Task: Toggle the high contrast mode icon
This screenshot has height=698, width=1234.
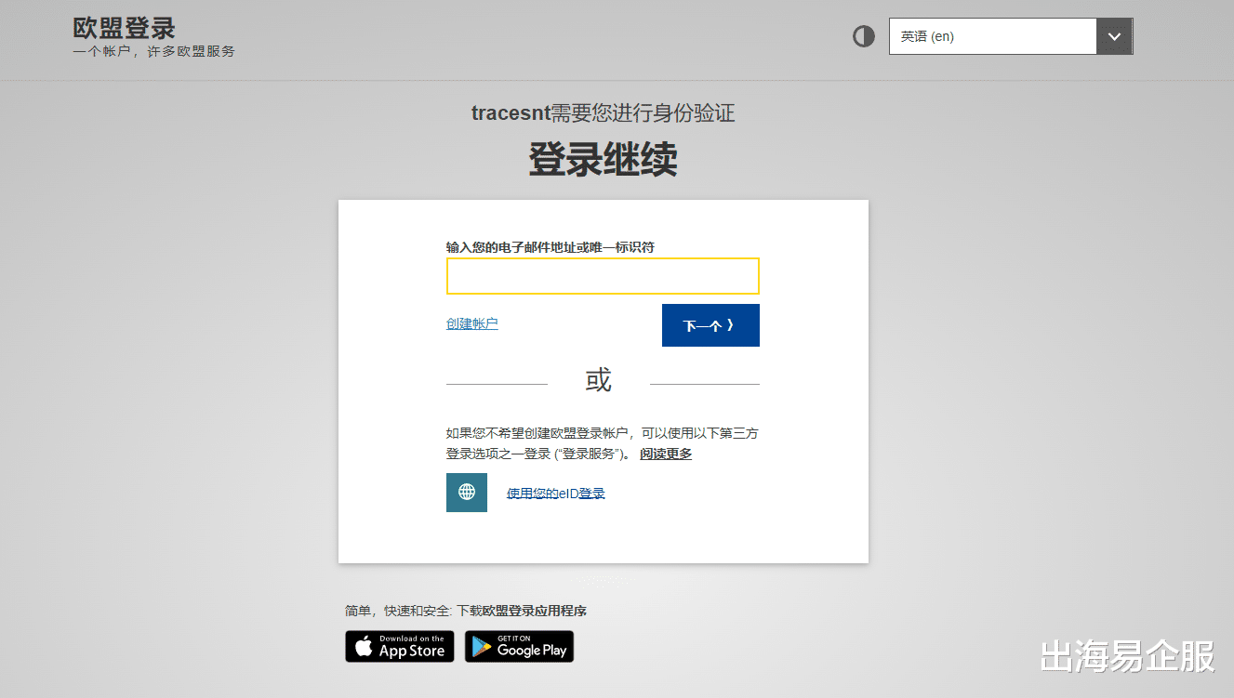Action: point(864,37)
